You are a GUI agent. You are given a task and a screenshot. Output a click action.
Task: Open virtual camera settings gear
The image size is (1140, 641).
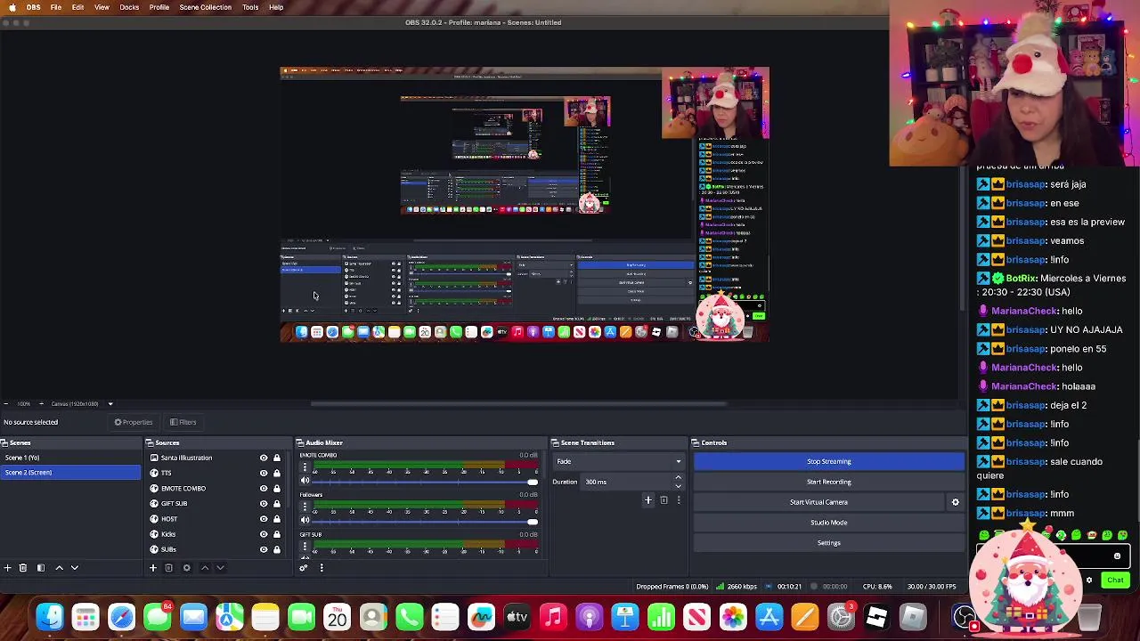click(x=956, y=502)
